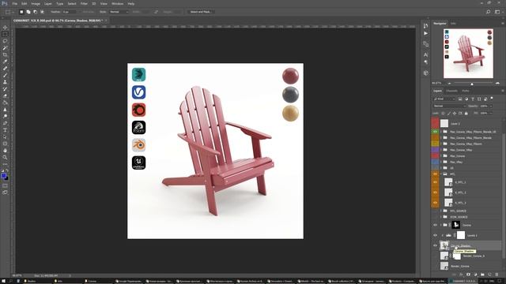Click the Lock all padlock icon

466,114
